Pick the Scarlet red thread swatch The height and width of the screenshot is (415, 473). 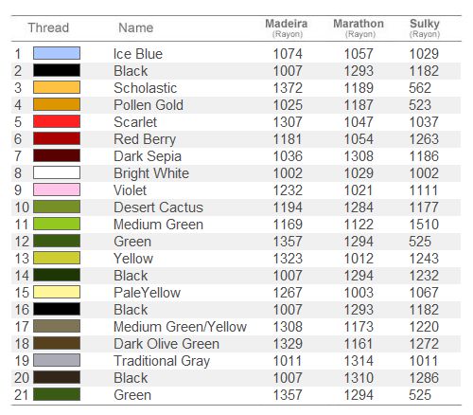[57, 121]
